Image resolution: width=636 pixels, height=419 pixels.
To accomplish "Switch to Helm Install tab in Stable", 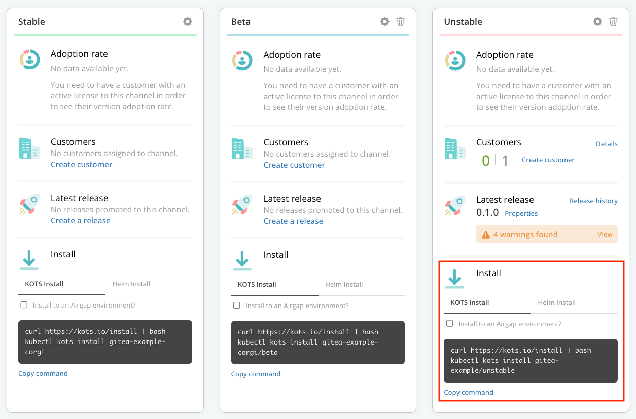I will (x=131, y=284).
